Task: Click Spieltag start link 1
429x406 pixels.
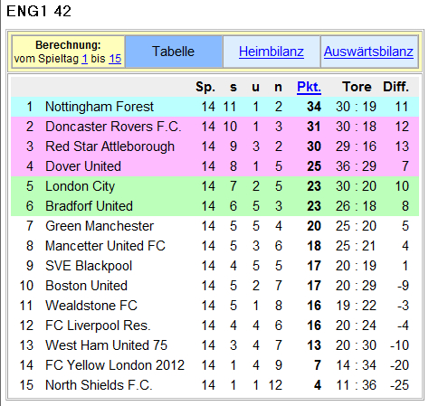Action: pos(85,59)
